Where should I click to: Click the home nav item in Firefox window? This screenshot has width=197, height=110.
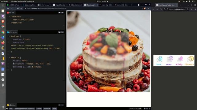point(159,61)
